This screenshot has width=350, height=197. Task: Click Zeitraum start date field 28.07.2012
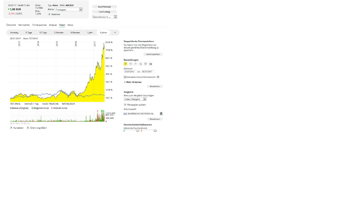[x=130, y=72]
